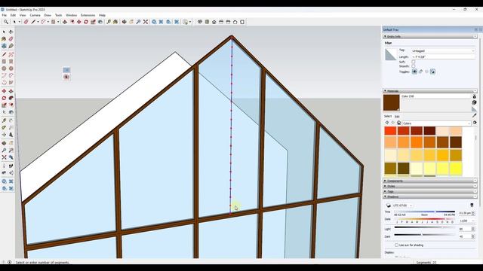Viewport: 483px width, 271px height.
Task: Click the Create Material icon in Materials
Action: point(475,102)
